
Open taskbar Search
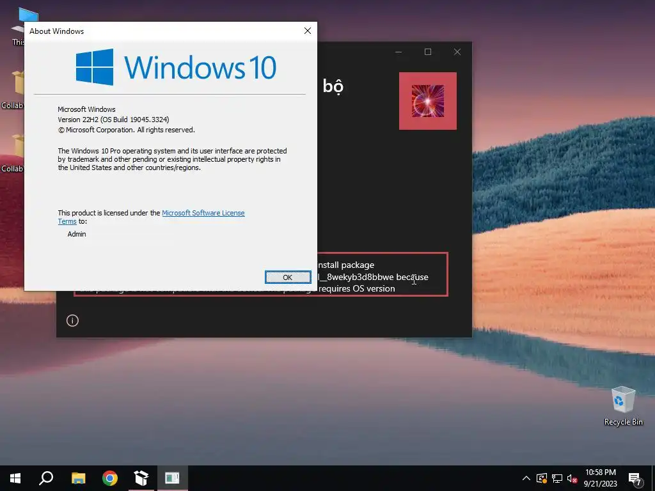click(x=46, y=478)
